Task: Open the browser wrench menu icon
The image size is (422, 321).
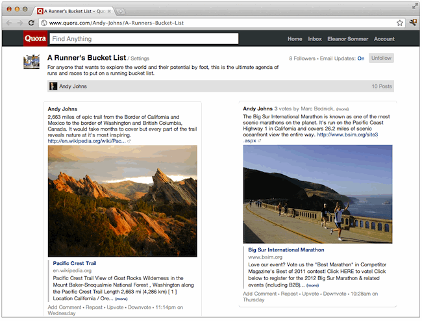Action: click(413, 23)
